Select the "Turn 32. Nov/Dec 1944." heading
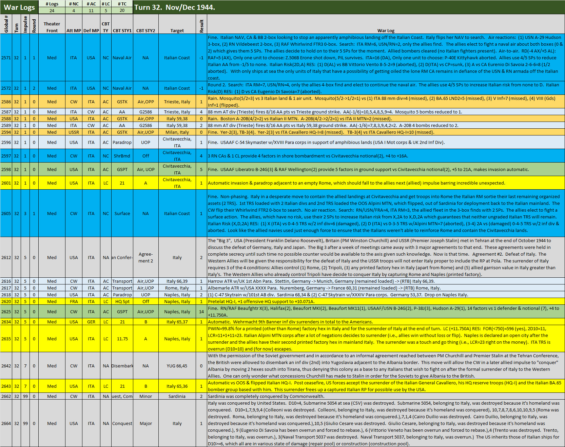This screenshot has height=447, width=565. click(x=175, y=7)
